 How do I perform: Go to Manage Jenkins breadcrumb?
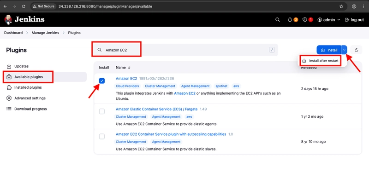point(45,33)
